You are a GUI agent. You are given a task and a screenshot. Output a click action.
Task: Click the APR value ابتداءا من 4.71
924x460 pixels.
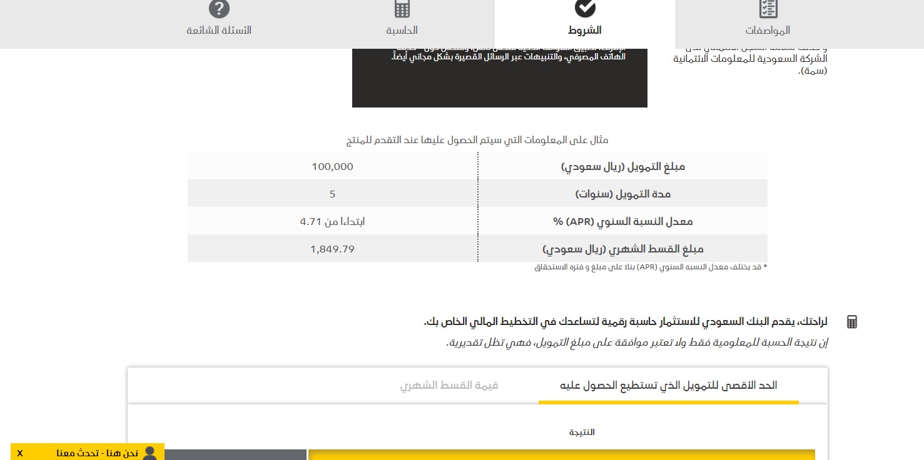tap(333, 221)
